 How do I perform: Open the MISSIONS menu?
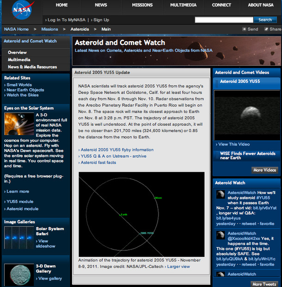[x=142, y=5]
